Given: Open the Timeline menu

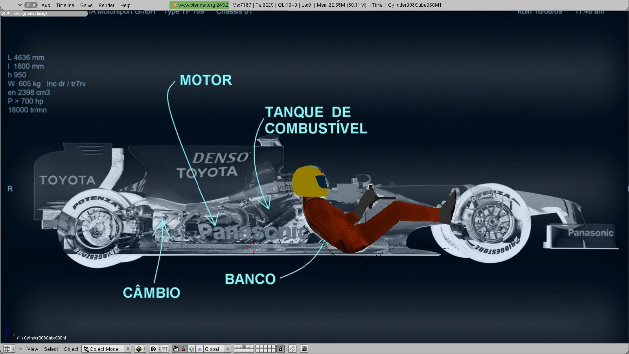Looking at the screenshot, I should [x=65, y=5].
